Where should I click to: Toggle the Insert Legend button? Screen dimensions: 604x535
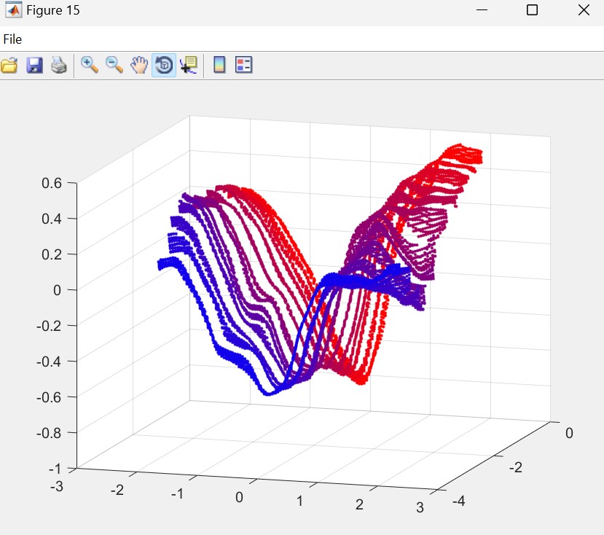pos(243,66)
